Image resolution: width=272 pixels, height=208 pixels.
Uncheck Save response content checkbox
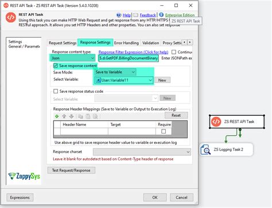click(x=56, y=66)
